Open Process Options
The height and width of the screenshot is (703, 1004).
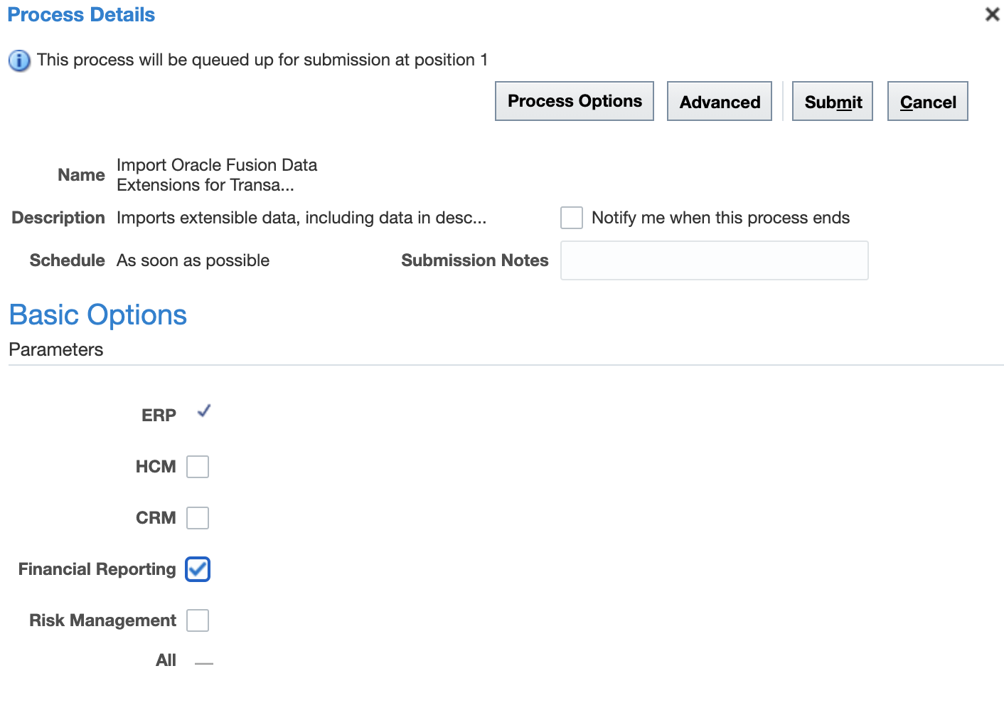click(x=575, y=101)
